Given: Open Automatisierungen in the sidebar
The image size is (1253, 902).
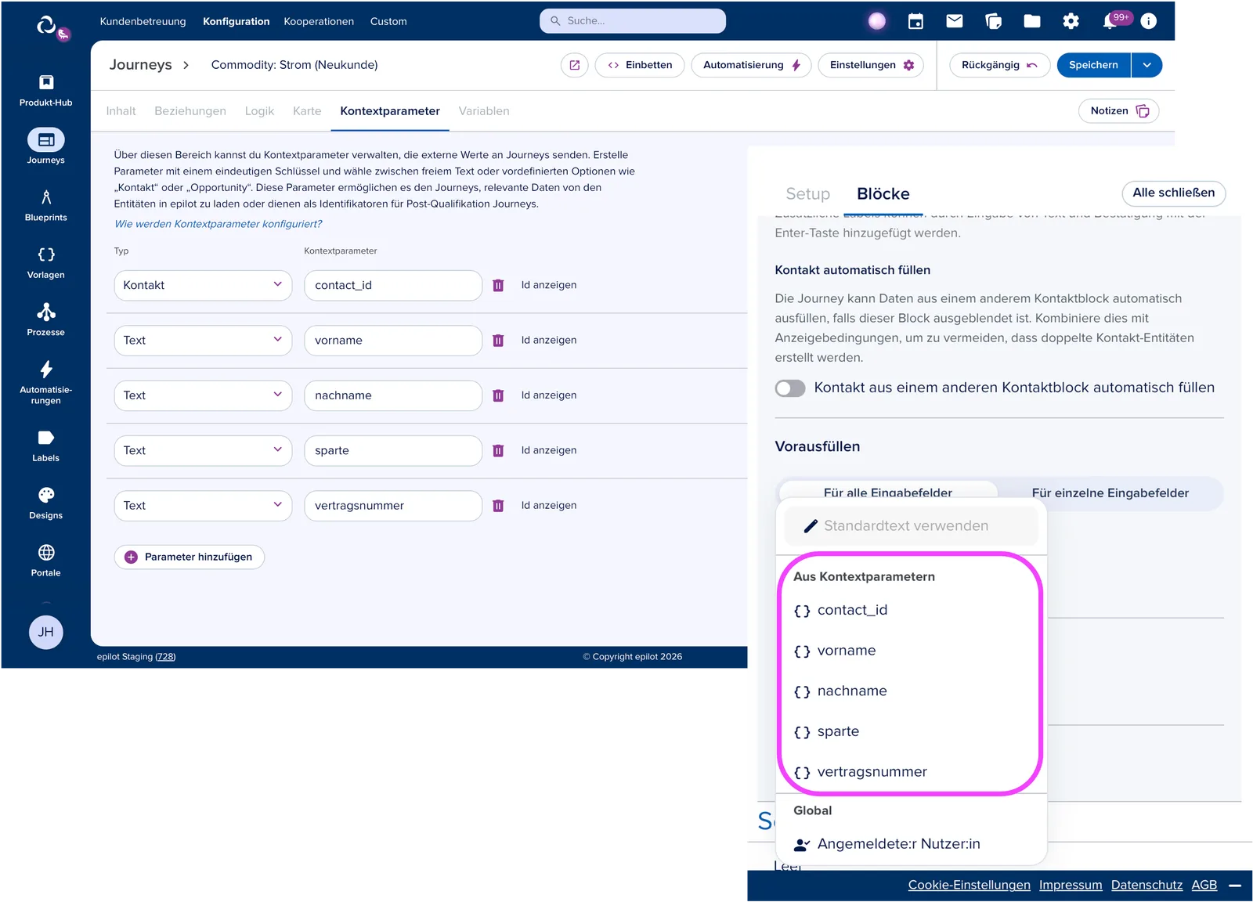Looking at the screenshot, I should [x=46, y=383].
